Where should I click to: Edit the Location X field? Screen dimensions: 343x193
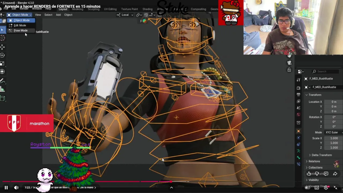pos(334,102)
